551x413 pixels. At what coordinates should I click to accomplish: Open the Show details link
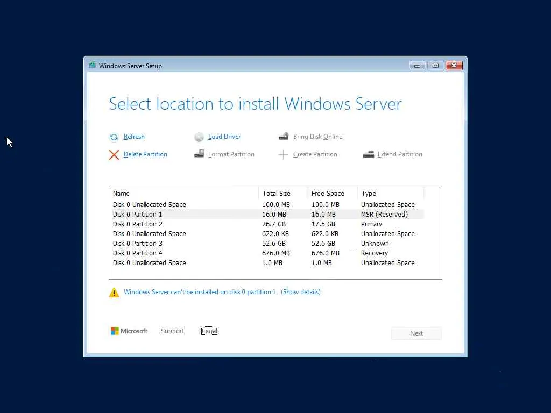[300, 292]
